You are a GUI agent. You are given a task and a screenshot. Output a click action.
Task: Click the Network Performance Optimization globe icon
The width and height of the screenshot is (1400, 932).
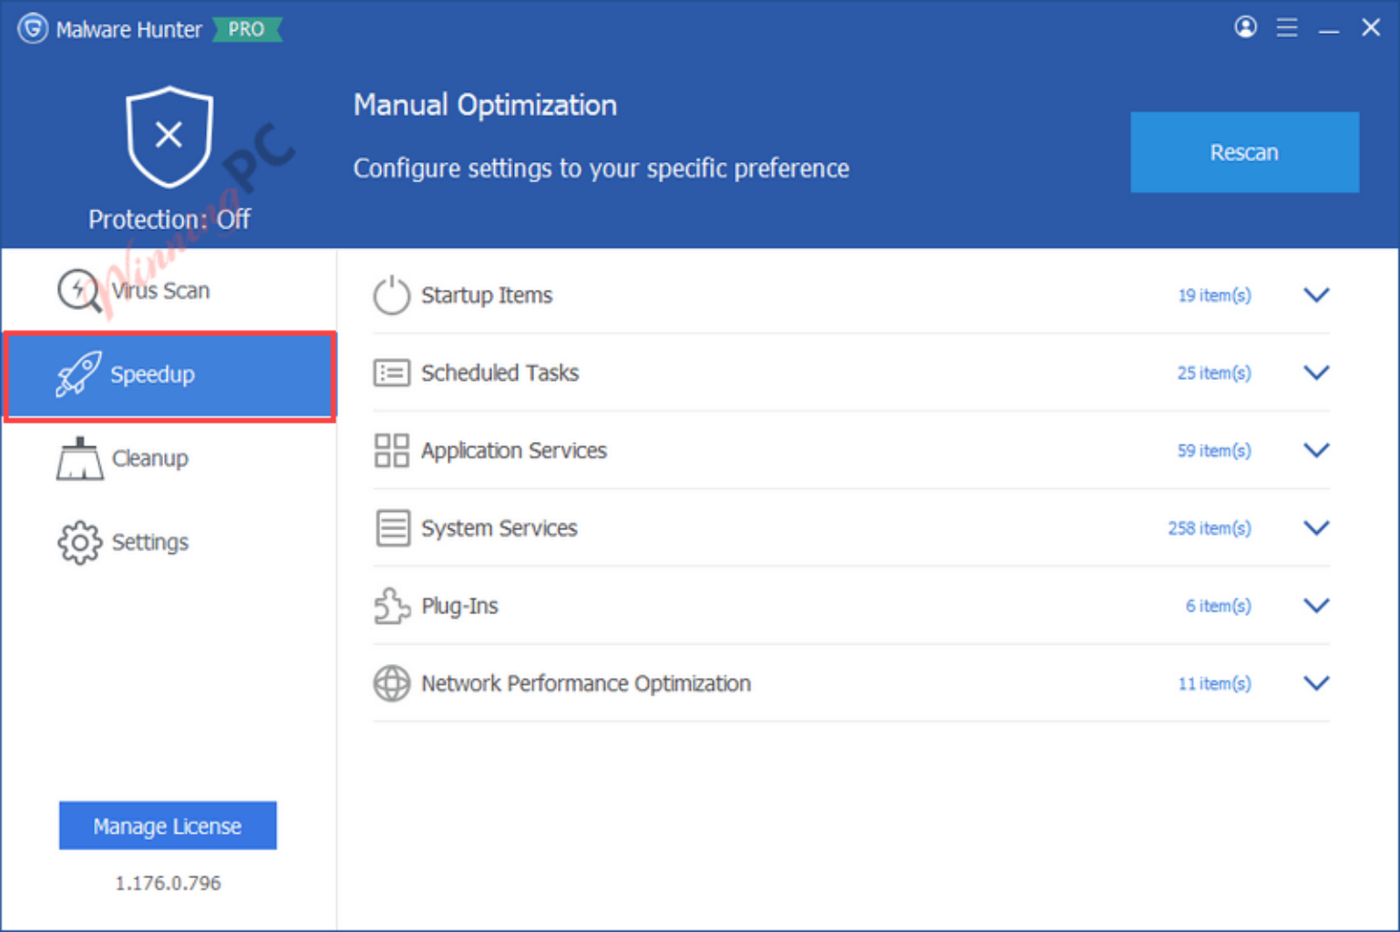(x=391, y=683)
